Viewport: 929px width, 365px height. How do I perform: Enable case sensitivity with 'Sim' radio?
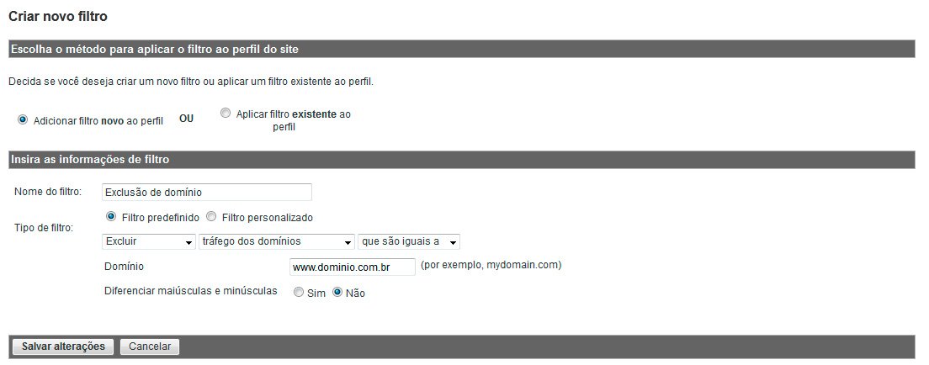298,293
